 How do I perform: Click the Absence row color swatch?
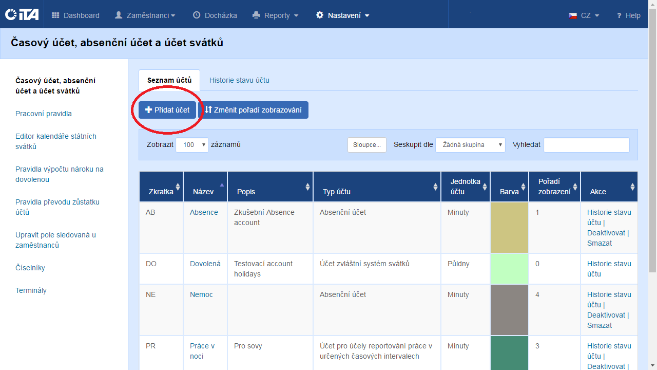509,228
